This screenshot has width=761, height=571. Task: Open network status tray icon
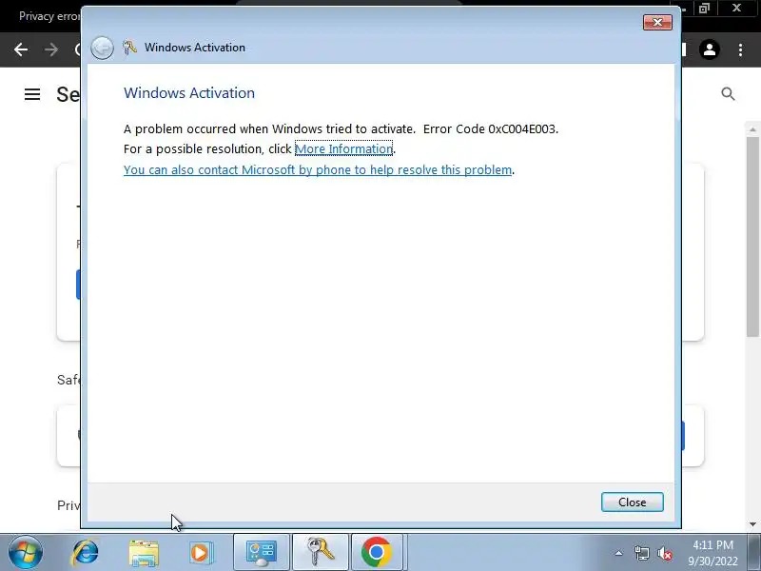(x=641, y=553)
